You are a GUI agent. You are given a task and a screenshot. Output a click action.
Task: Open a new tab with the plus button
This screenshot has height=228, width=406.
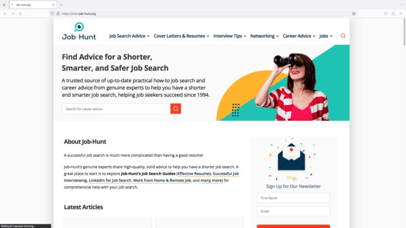61,5
